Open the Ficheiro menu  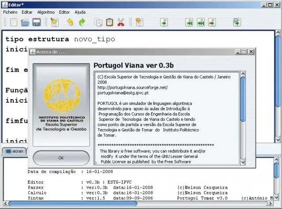point(10,12)
